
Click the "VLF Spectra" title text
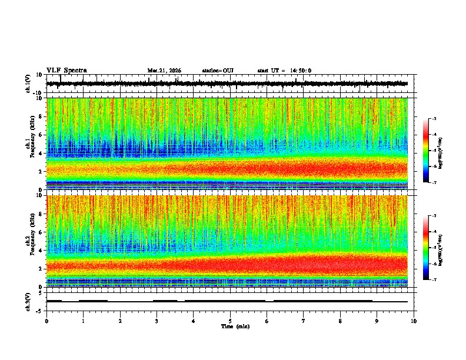(x=66, y=71)
